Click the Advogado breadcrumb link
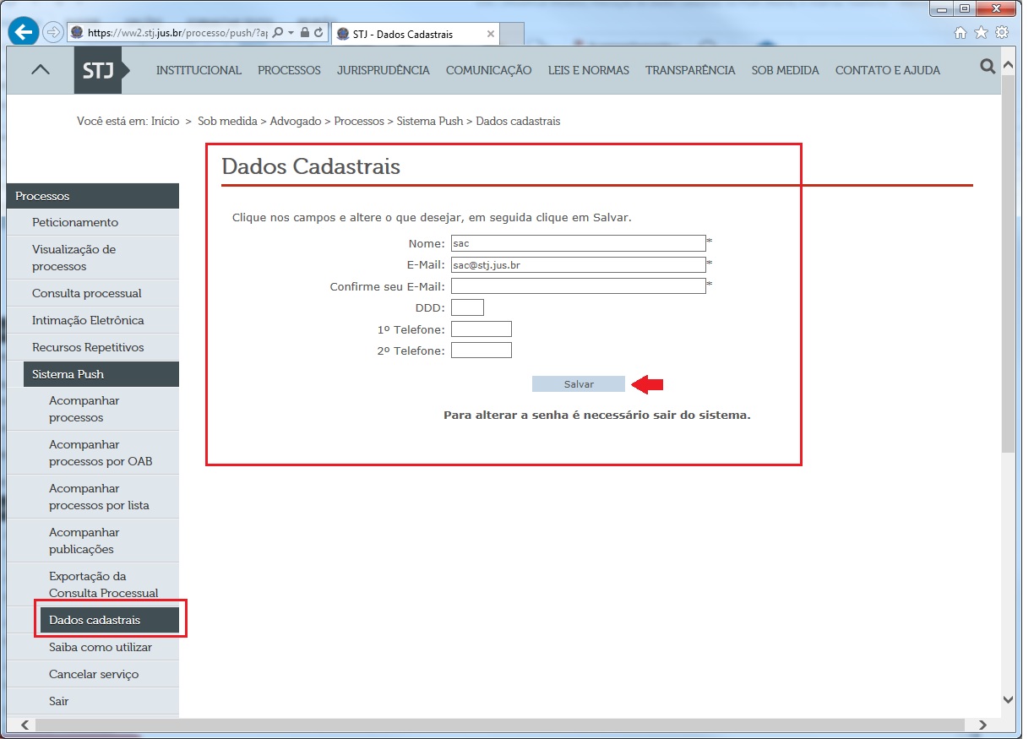Screen dimensions: 1034x739 pos(296,121)
